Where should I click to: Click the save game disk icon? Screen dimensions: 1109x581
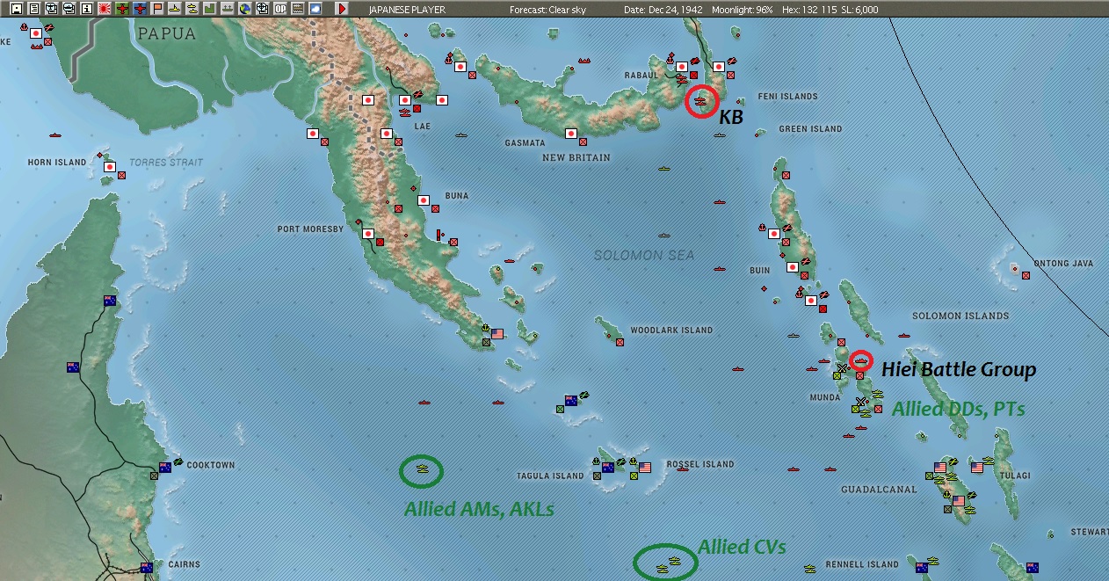(x=16, y=9)
